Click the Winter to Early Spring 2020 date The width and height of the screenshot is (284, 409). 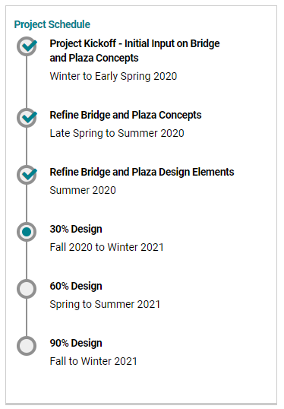[x=113, y=76]
